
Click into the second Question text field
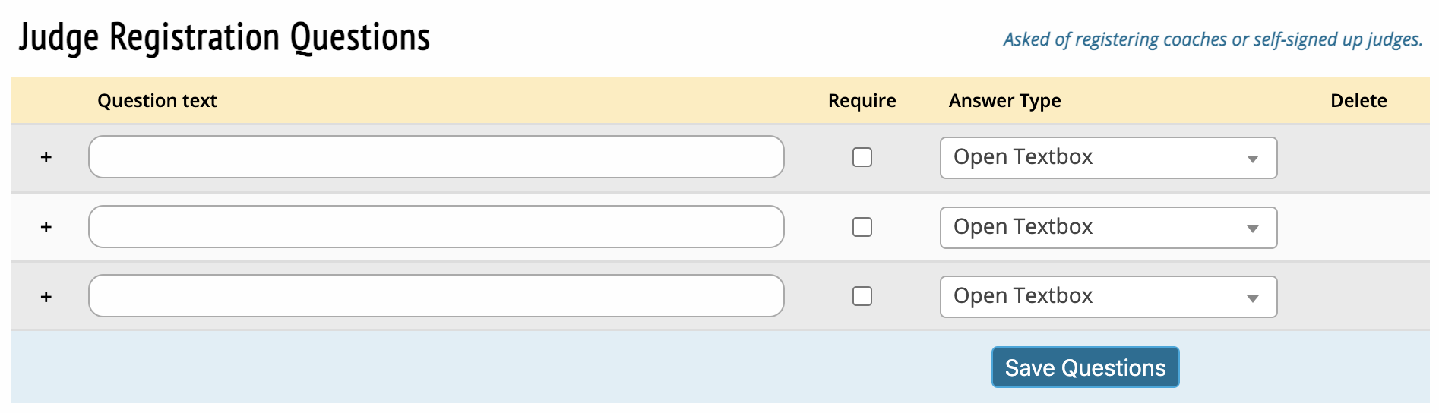[436, 227]
